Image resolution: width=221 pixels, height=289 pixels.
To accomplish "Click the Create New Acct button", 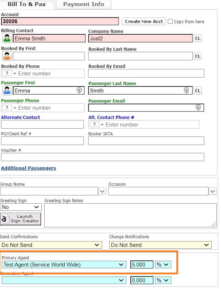I will point(144,21).
